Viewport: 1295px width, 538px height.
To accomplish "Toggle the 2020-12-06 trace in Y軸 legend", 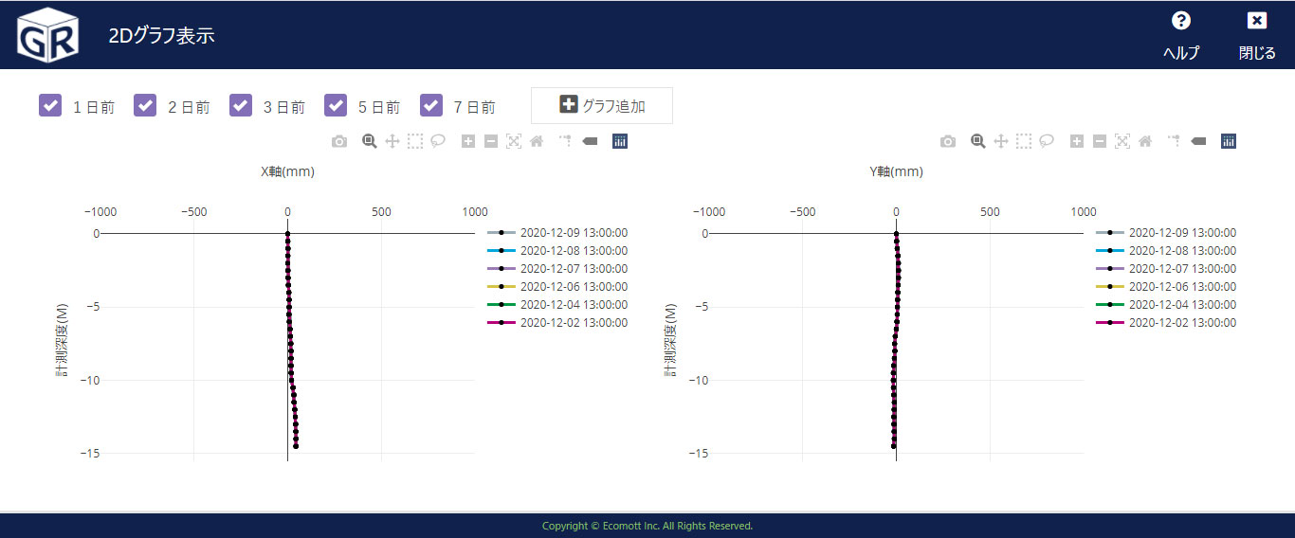I will click(1166, 287).
